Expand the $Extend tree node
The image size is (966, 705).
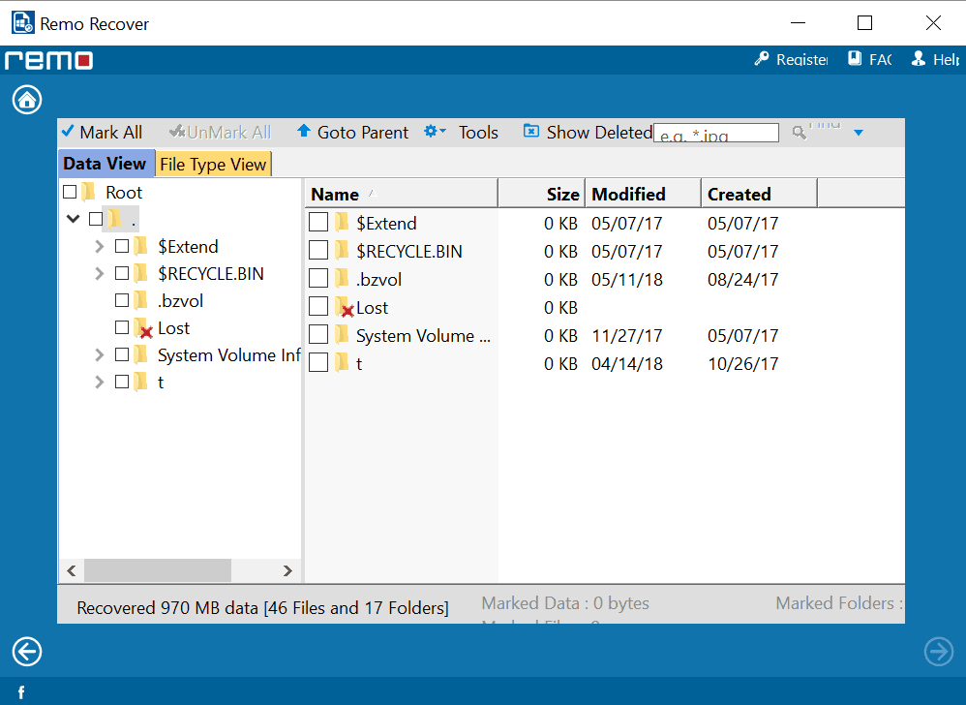coord(99,247)
